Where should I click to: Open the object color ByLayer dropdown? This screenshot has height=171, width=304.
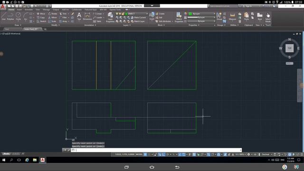(x=201, y=14)
